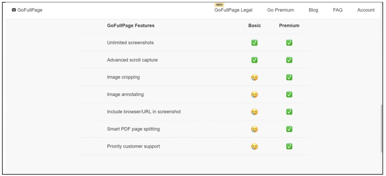Click the sad emoji beside Image annotating
386x176 pixels.
[x=254, y=95]
